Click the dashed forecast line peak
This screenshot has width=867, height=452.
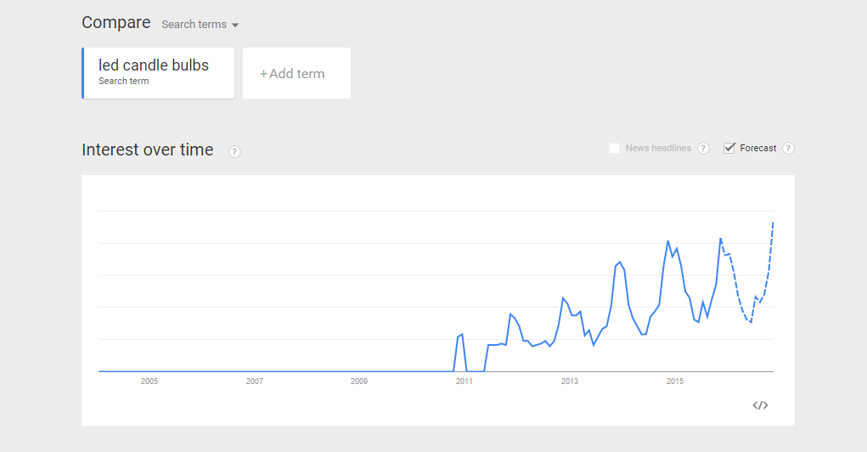pyautogui.click(x=773, y=223)
